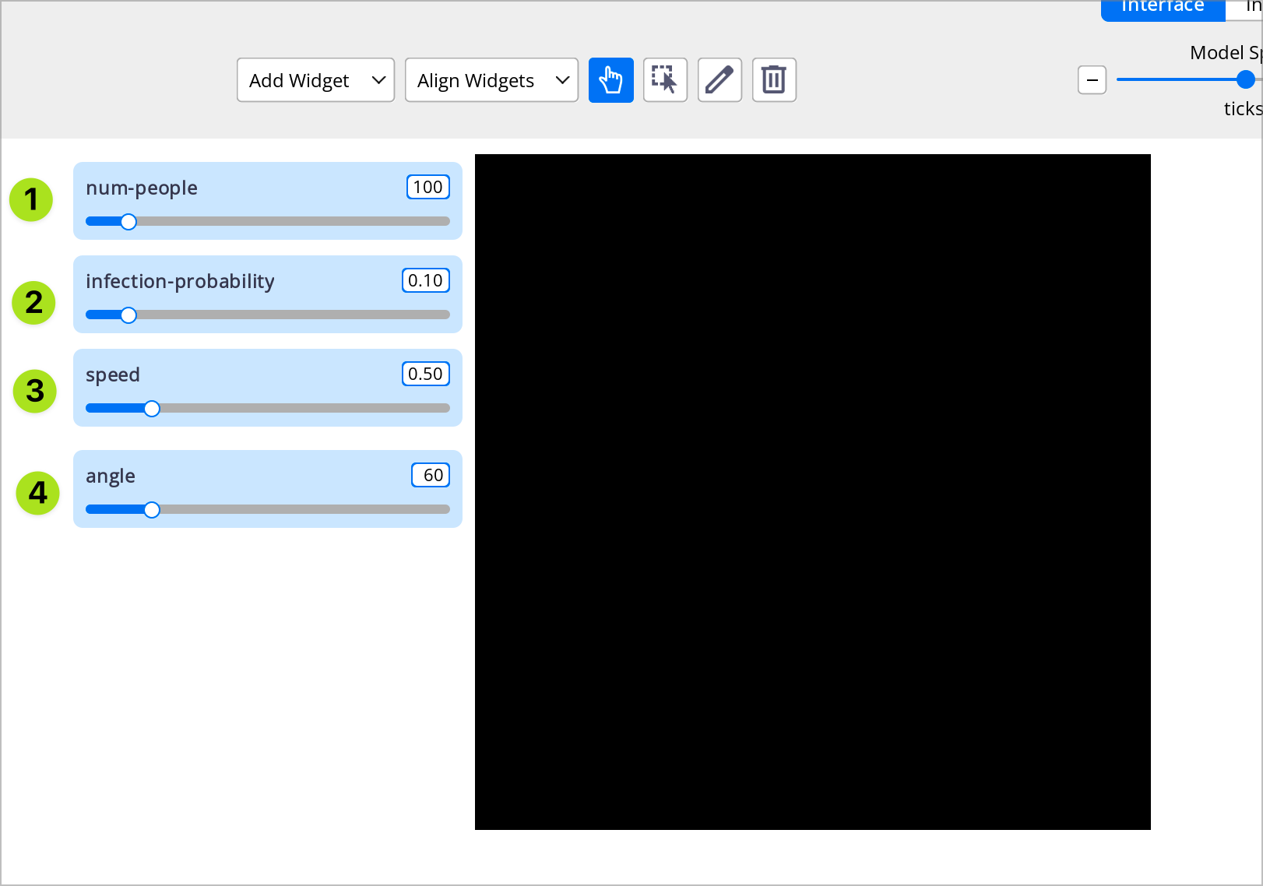Open the Align Widgets dropdown

click(x=491, y=79)
